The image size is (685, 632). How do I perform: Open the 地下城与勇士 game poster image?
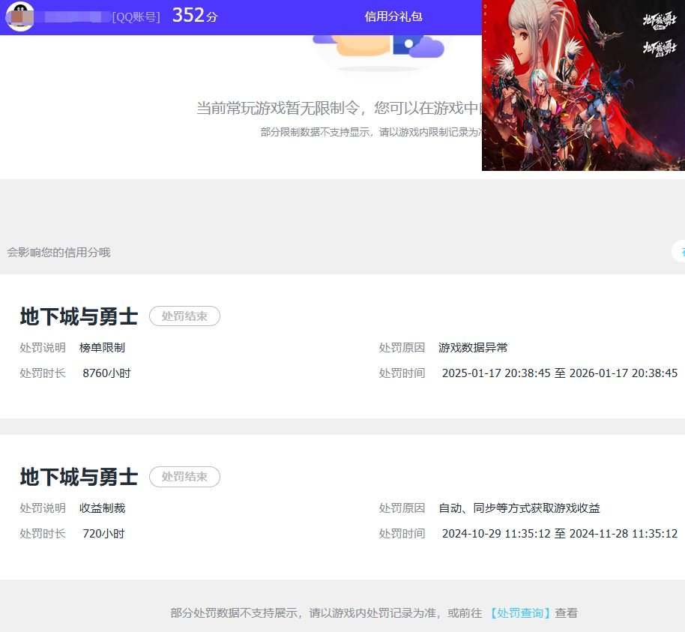583,85
